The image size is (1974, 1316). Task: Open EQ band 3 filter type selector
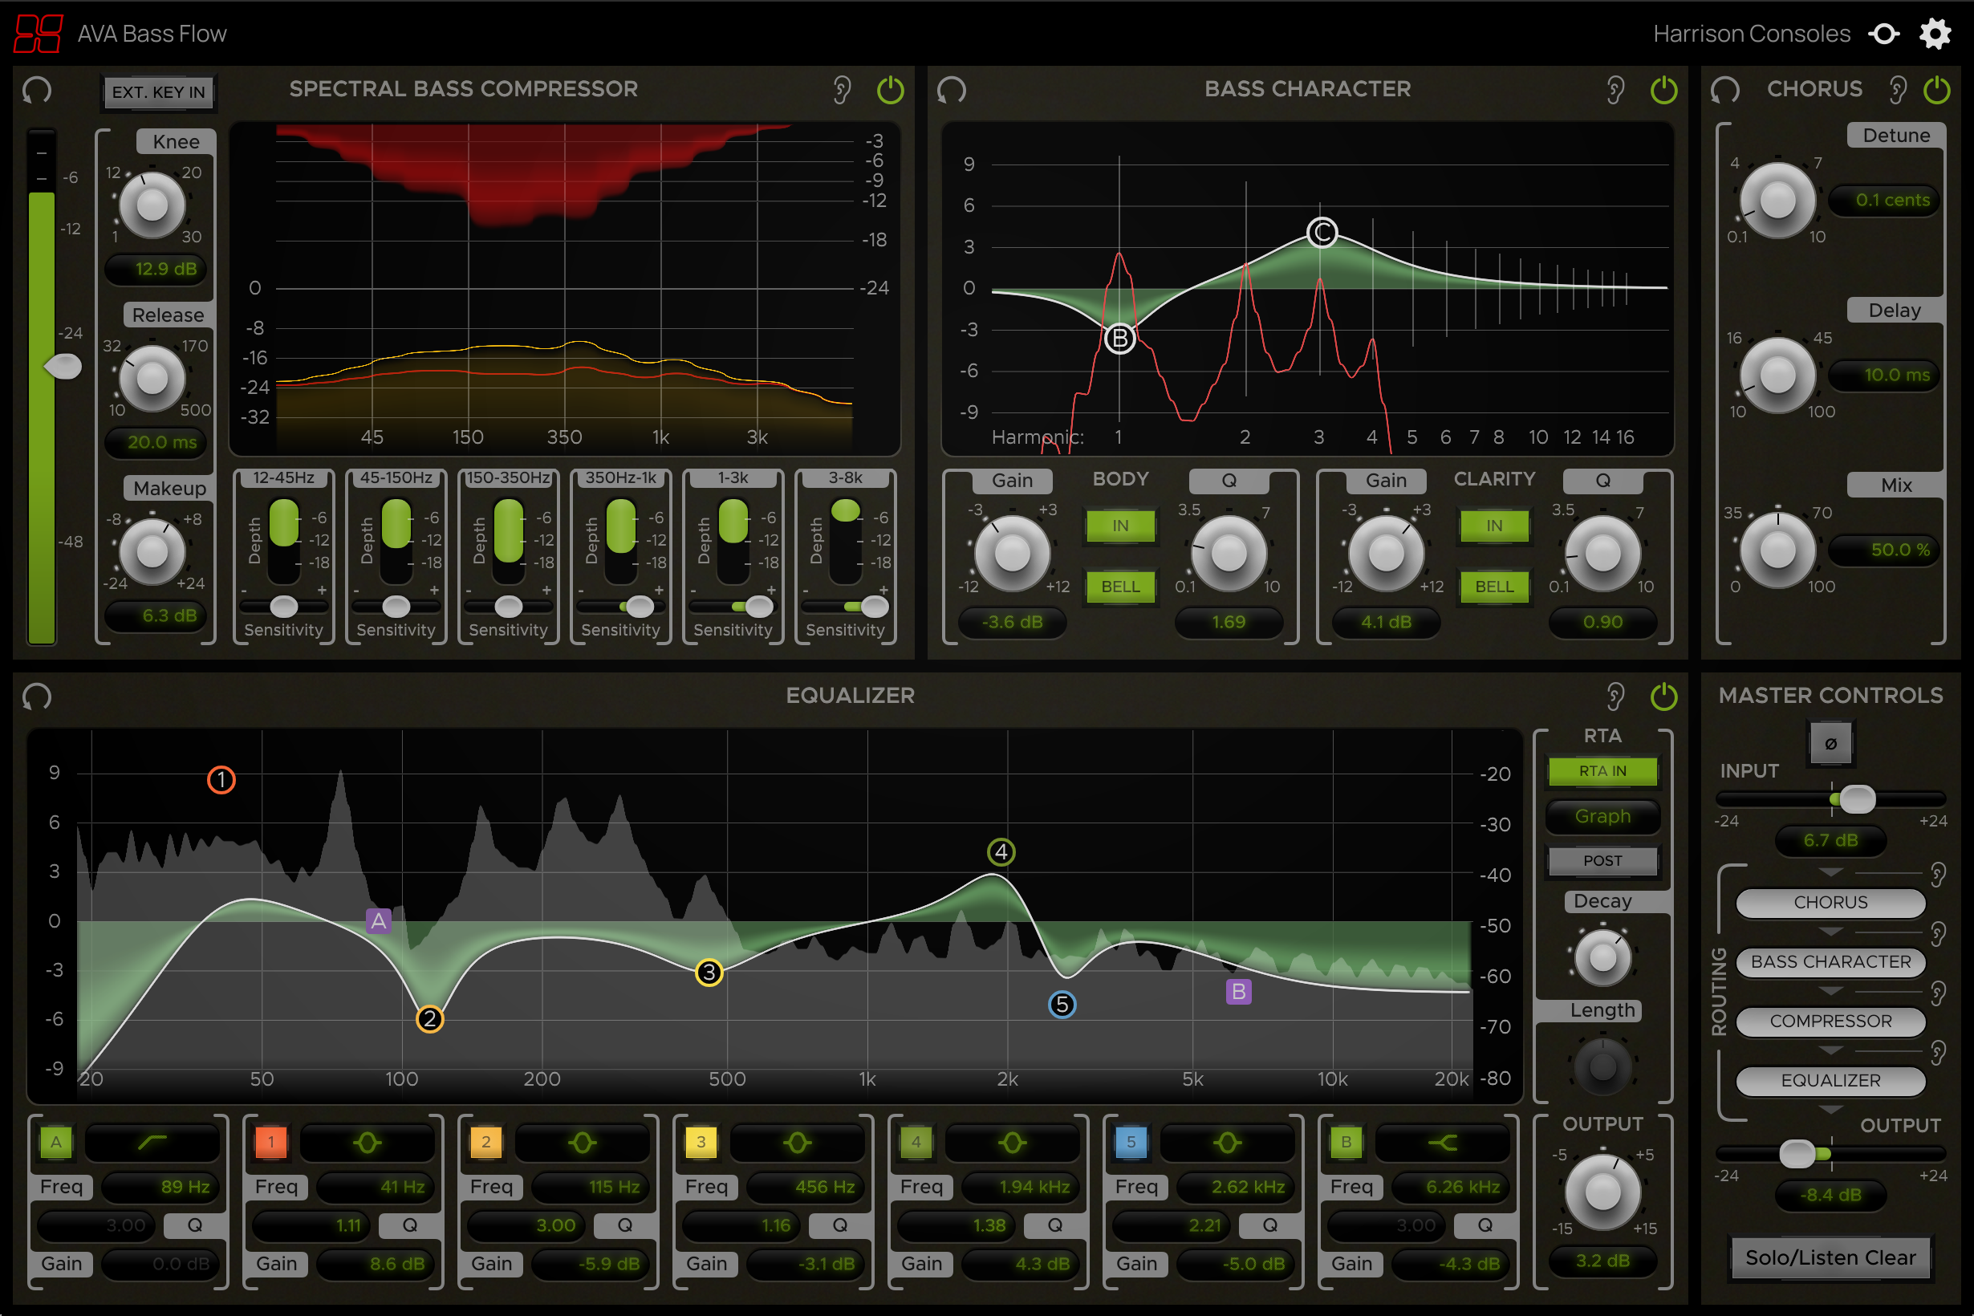[x=797, y=1142]
